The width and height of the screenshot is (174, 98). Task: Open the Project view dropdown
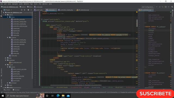tap(8, 10)
